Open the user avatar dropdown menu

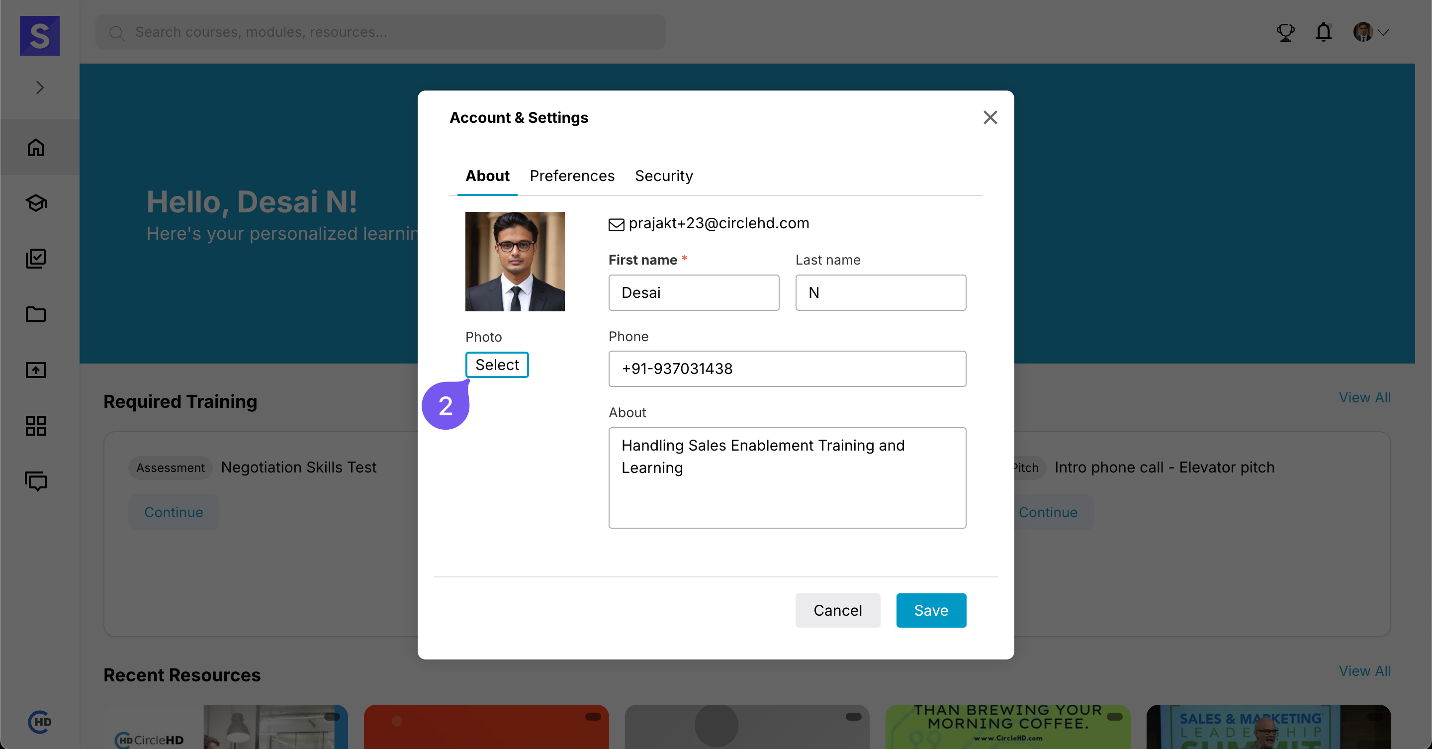tap(1371, 32)
